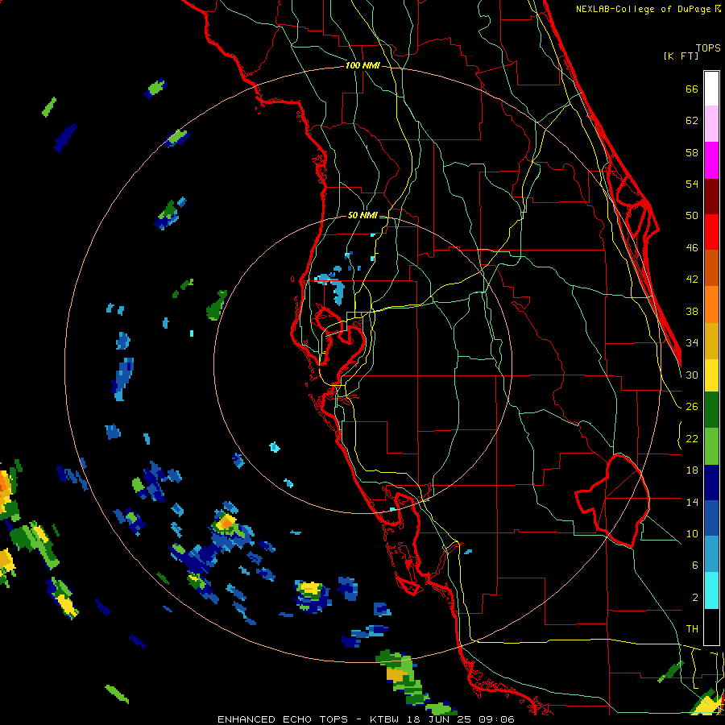The image size is (725, 725).
Task: Pick the cyan legend swatch
Action: 711,590
